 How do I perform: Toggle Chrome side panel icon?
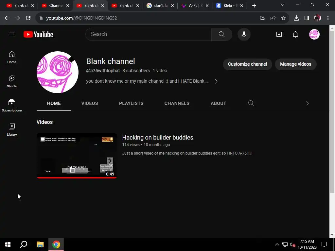pyautogui.click(x=307, y=18)
